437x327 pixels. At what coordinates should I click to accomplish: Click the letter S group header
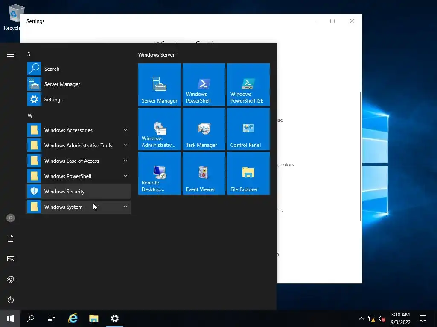coord(29,54)
